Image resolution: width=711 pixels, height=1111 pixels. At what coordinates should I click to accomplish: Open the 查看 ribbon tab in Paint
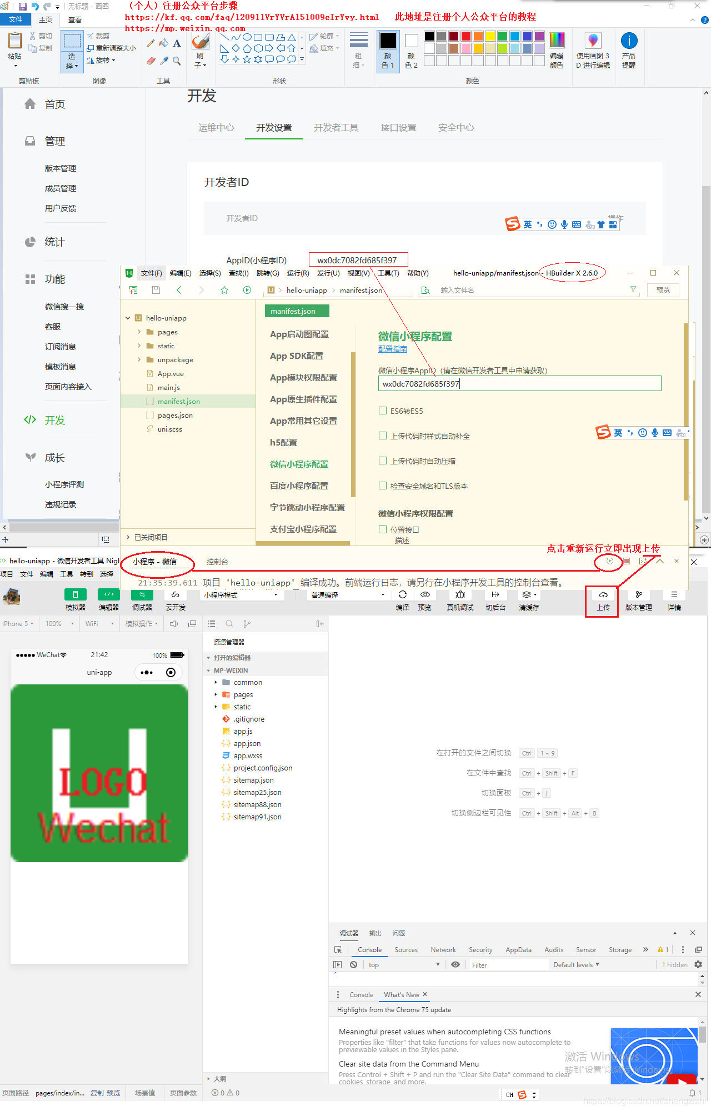tap(75, 19)
